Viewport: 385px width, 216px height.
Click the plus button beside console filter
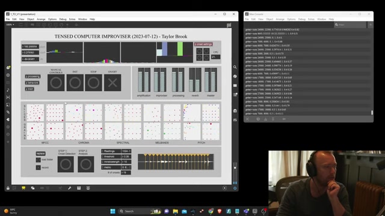point(371,25)
